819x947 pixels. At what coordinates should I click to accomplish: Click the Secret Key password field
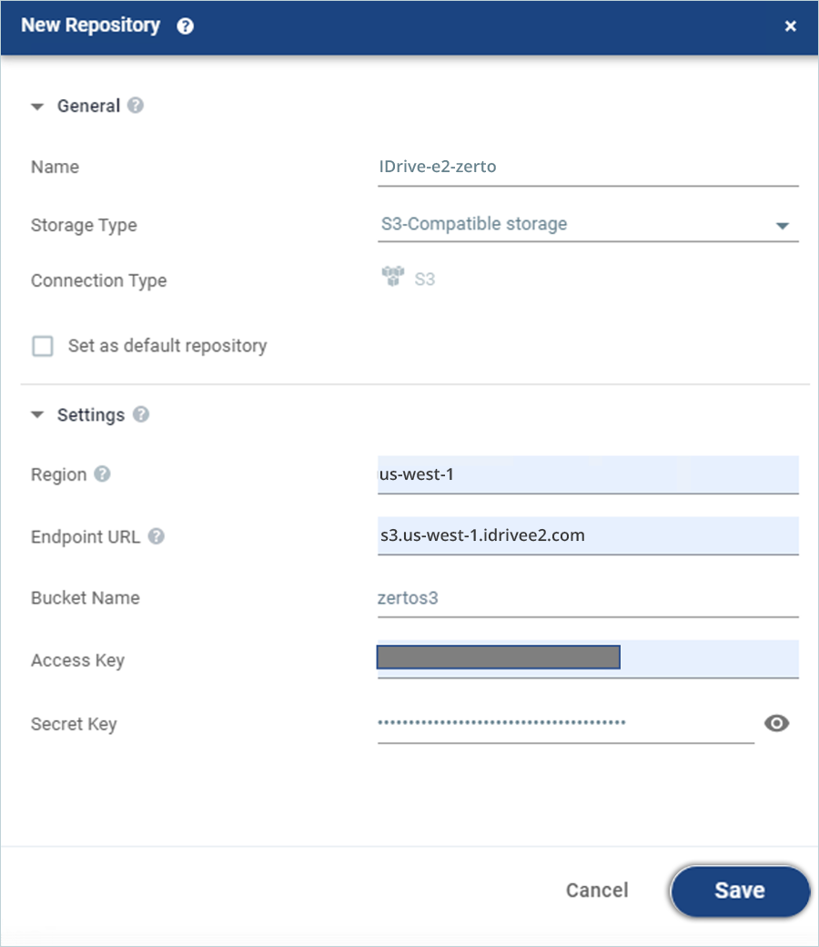click(564, 724)
